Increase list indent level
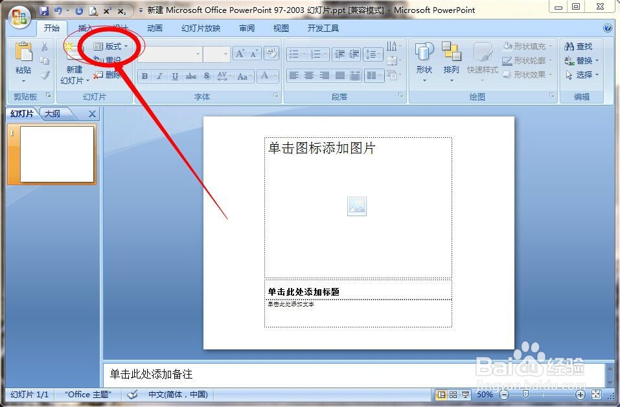 [354, 54]
